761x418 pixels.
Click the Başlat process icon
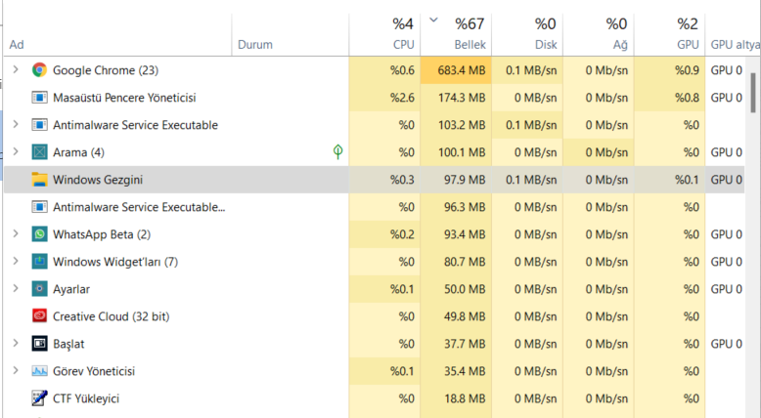coord(39,344)
